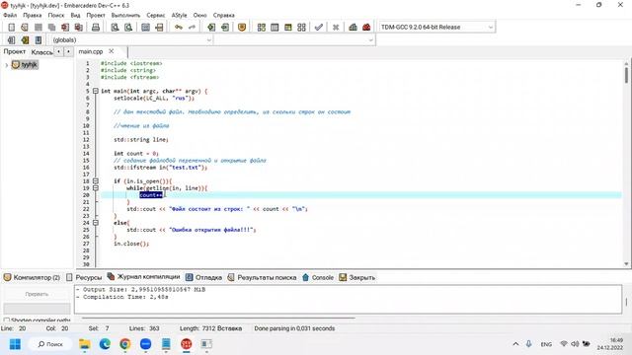Collapse the main function fold on line 5
This screenshot has width=632, height=355.
[96, 92]
